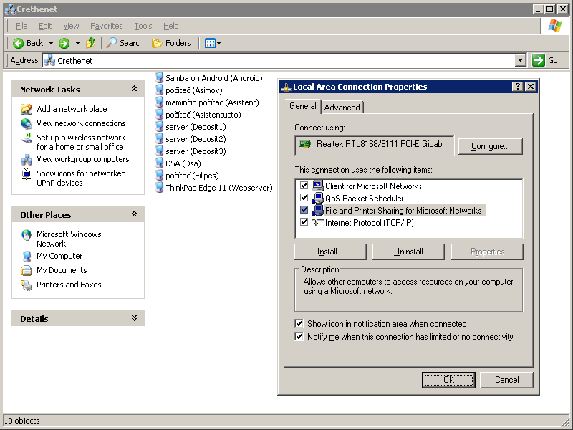Click the Client for Microsoft Networks icon
The image size is (573, 430).
pos(318,186)
